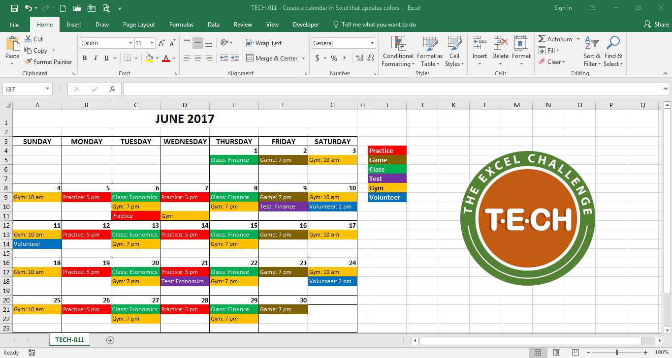Add a new sheet with plus icon
672x358 pixels.
coord(110,340)
